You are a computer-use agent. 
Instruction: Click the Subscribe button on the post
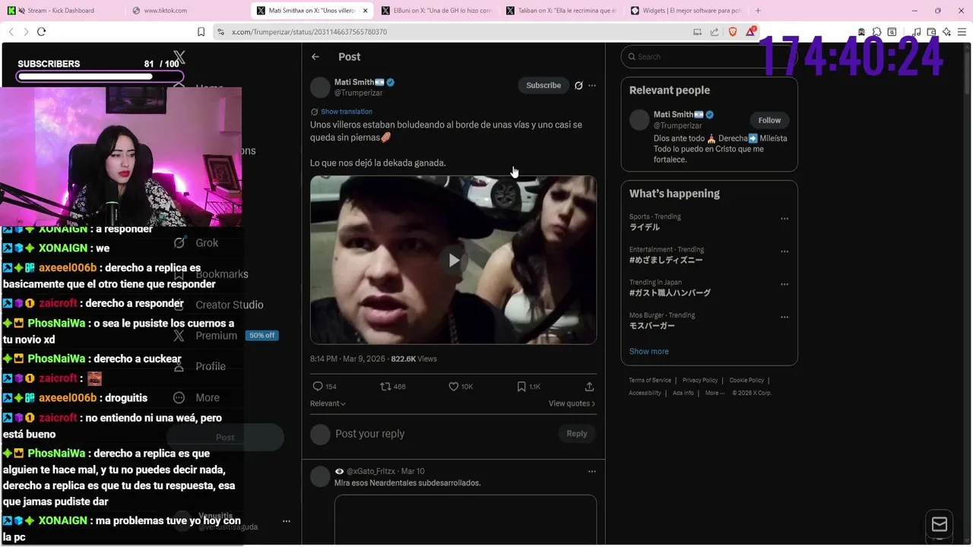(x=544, y=86)
